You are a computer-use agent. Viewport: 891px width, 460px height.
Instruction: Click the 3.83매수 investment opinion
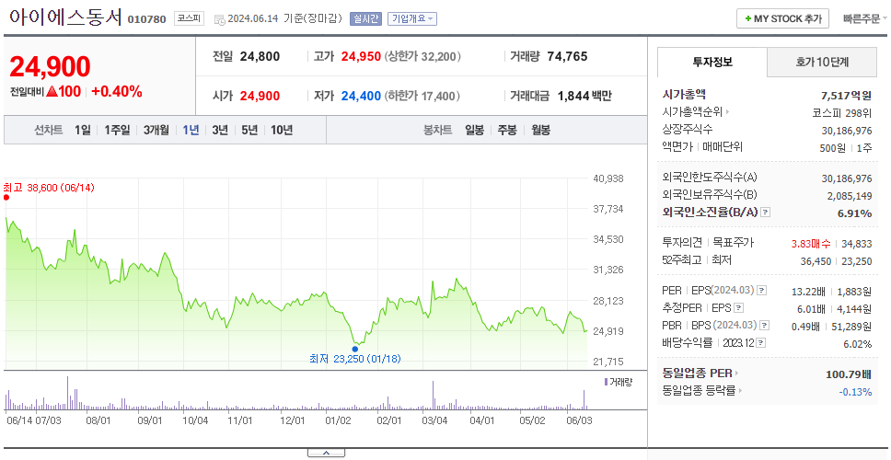coord(811,244)
